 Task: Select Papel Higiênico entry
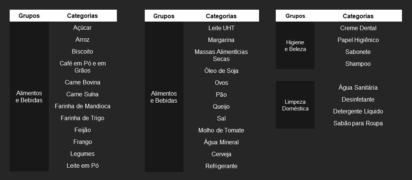click(x=358, y=40)
